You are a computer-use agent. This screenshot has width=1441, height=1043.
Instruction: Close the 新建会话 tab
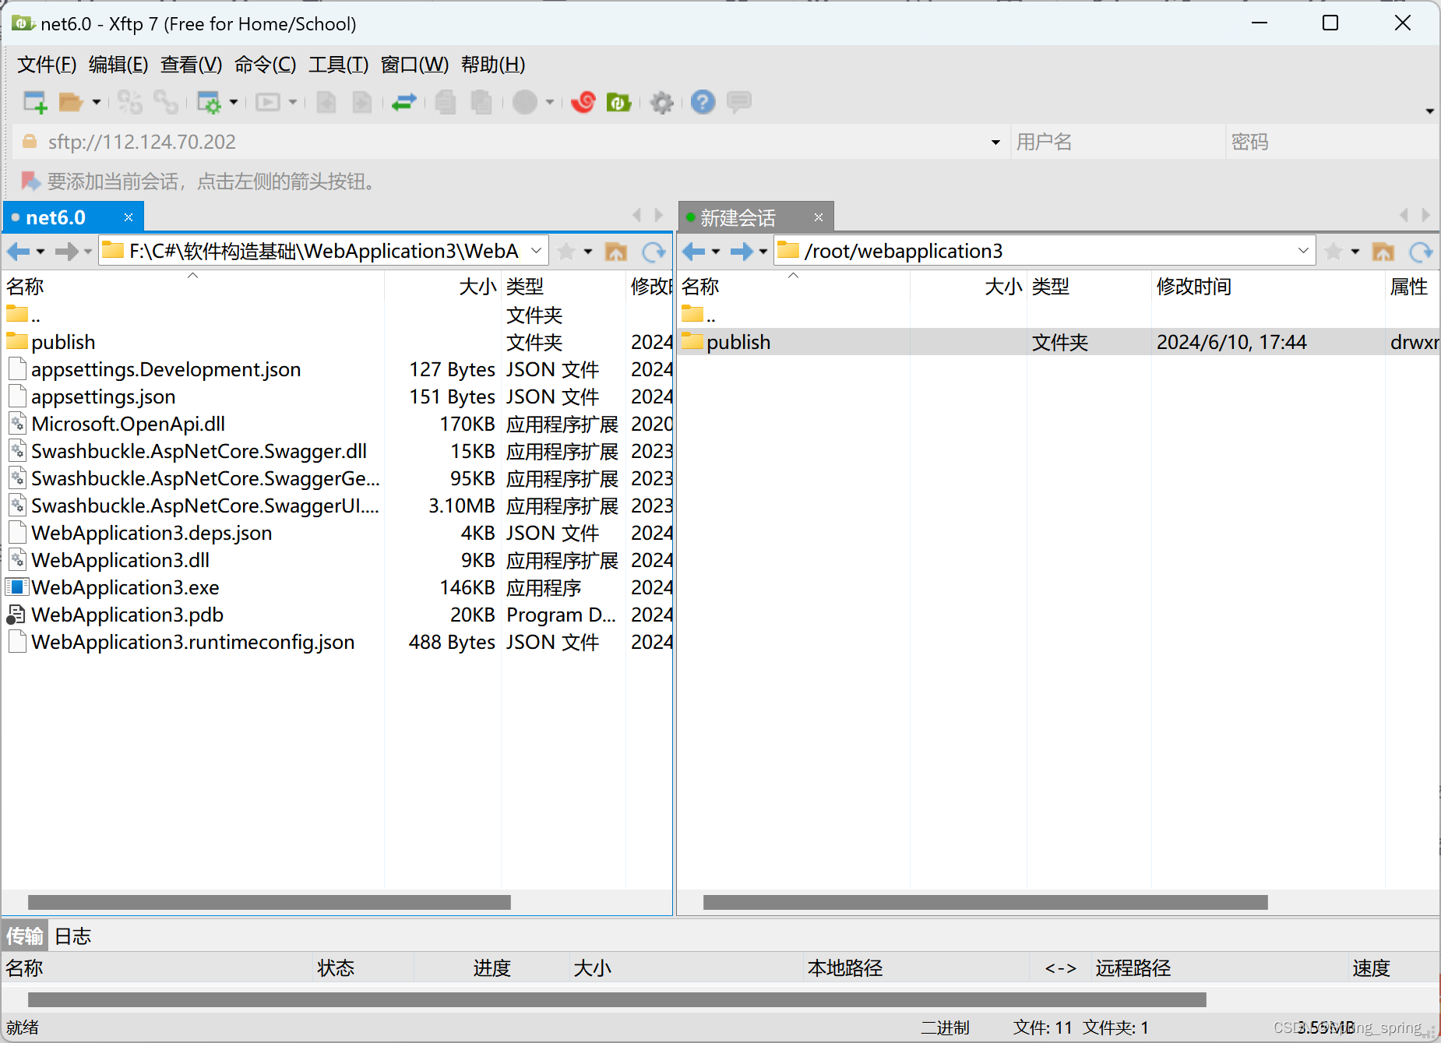pos(819,217)
